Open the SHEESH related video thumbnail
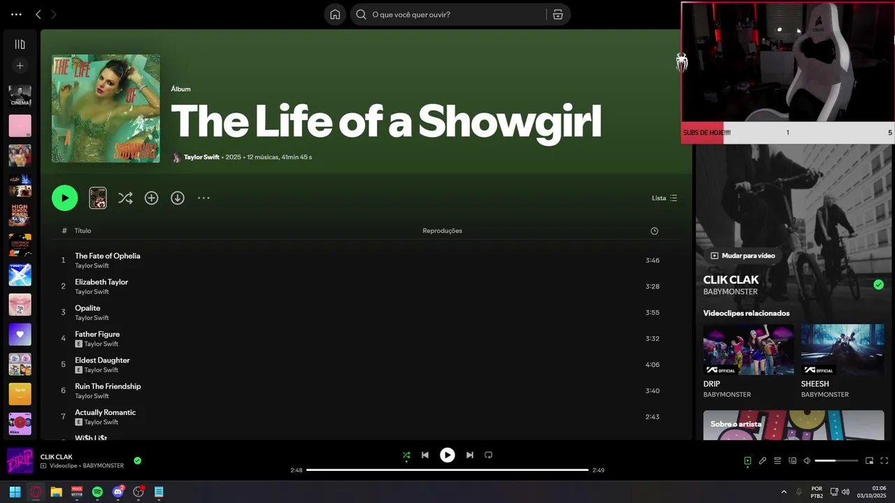Image resolution: width=895 pixels, height=503 pixels. (x=842, y=349)
